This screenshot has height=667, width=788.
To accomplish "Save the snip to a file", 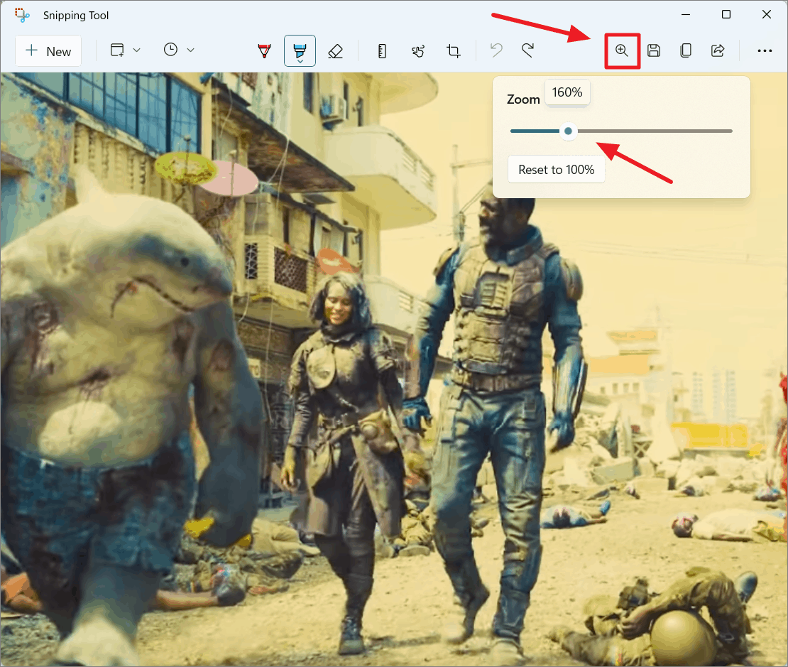I will (654, 50).
